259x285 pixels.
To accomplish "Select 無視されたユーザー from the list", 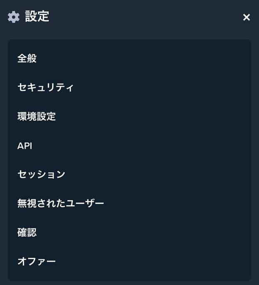I will pyautogui.click(x=61, y=203).
